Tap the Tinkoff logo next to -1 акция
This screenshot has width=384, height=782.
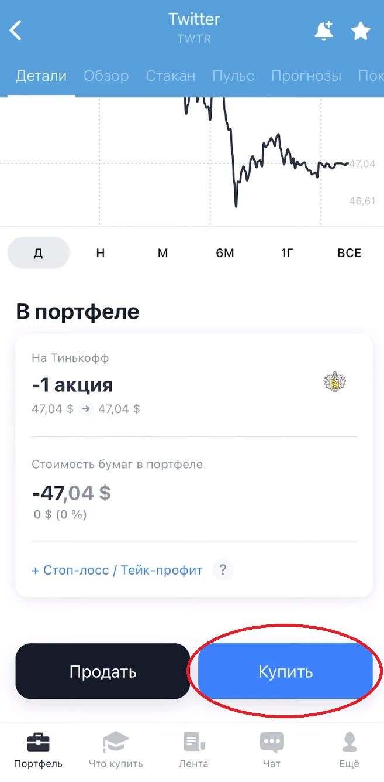[335, 381]
